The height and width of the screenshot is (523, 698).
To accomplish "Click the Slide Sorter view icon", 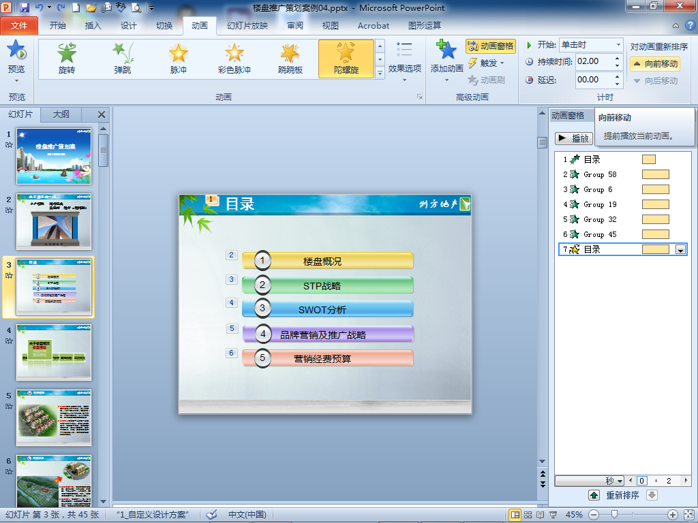I will [528, 515].
